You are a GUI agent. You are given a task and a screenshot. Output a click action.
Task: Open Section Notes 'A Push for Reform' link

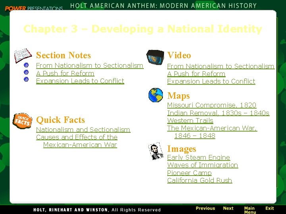[65, 73]
